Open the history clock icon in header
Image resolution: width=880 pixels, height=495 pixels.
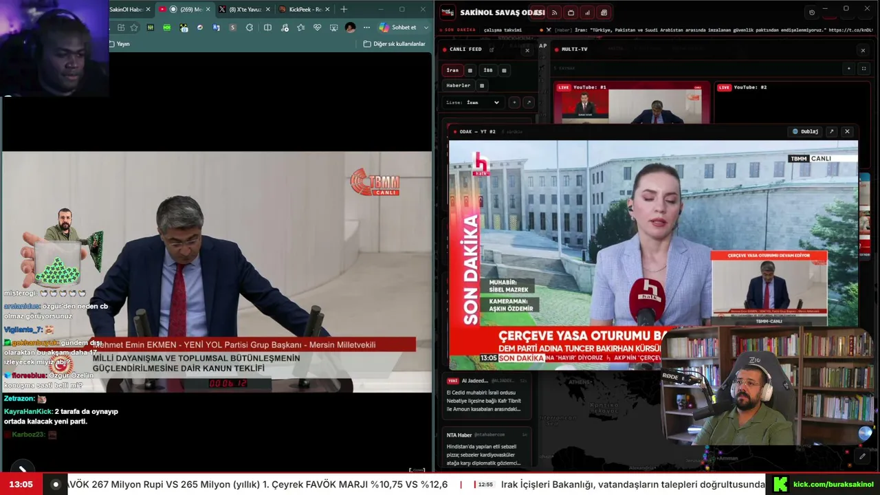click(812, 12)
